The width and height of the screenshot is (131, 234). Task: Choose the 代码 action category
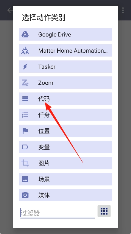pyautogui.click(x=65, y=99)
